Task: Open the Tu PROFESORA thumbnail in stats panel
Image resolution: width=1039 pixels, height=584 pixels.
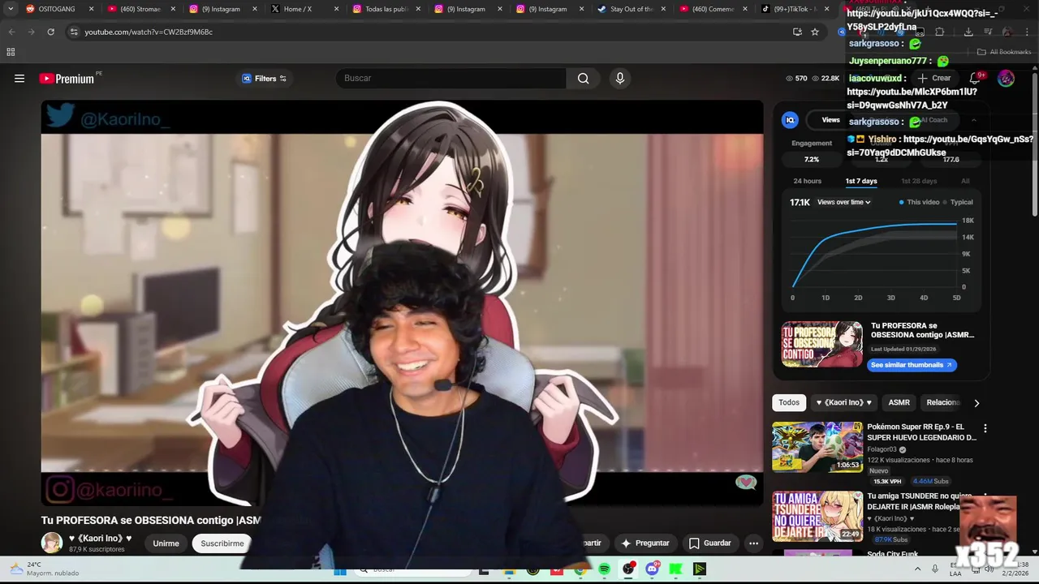Action: [x=821, y=345]
